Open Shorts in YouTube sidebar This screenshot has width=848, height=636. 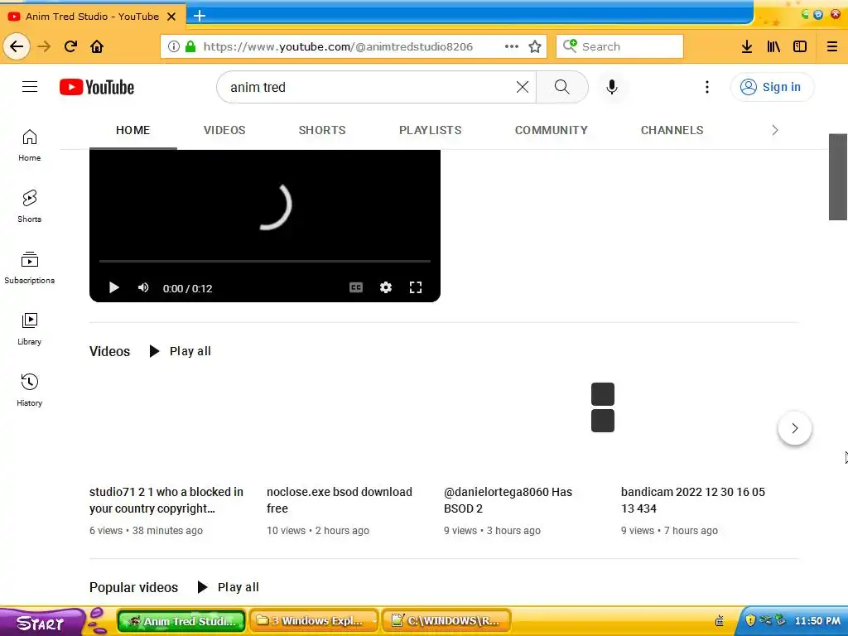pos(29,206)
